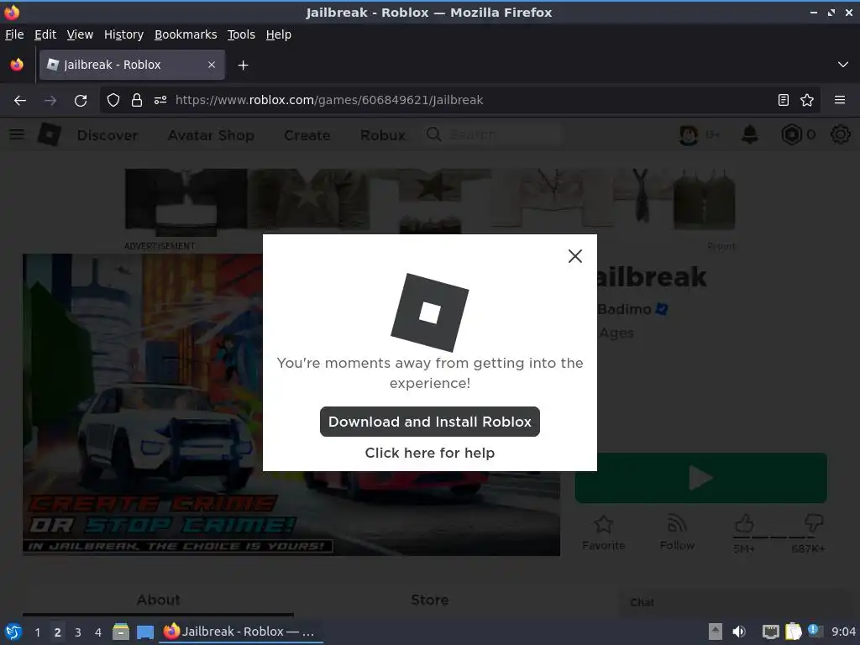The width and height of the screenshot is (860, 645).
Task: Open the Help menu
Action: point(278,34)
